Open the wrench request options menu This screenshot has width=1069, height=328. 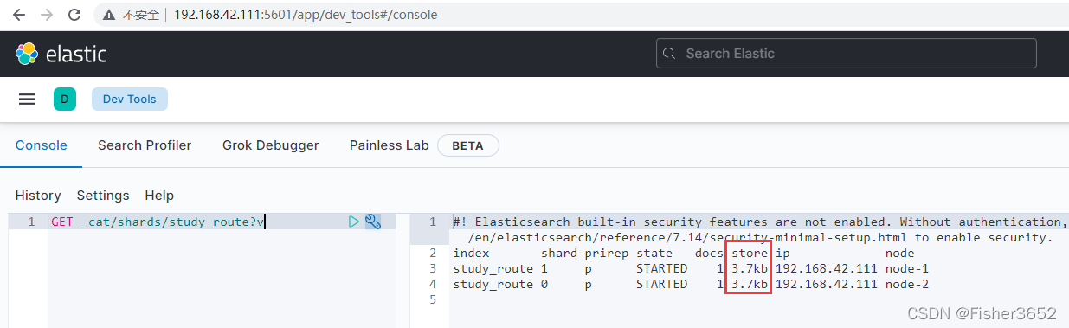click(373, 222)
